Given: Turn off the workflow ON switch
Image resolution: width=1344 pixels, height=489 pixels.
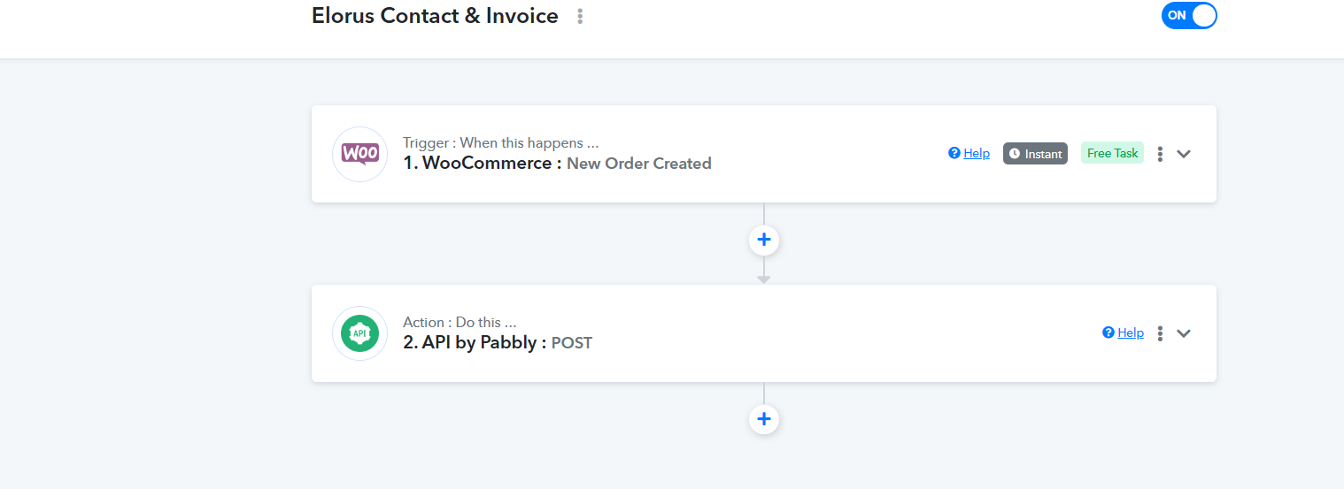Looking at the screenshot, I should click(x=1189, y=16).
